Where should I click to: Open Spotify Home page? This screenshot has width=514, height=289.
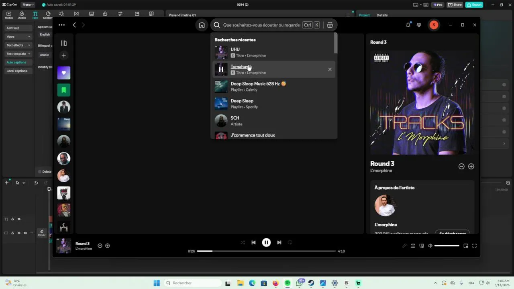[x=202, y=25]
